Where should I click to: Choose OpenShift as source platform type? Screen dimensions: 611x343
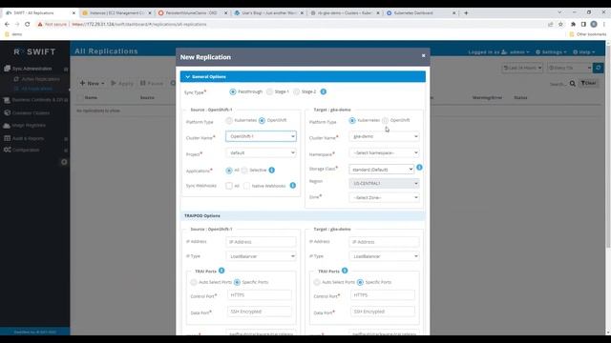pyautogui.click(x=262, y=121)
